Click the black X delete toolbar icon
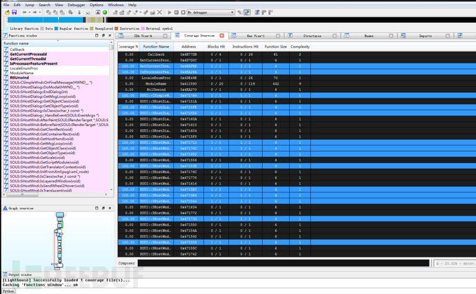This screenshot has width=476, height=294. [x=159, y=12]
